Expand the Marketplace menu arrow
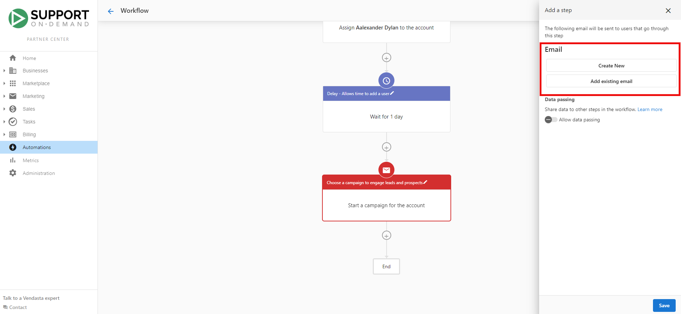Viewport: 681px width, 314px height. tap(4, 83)
